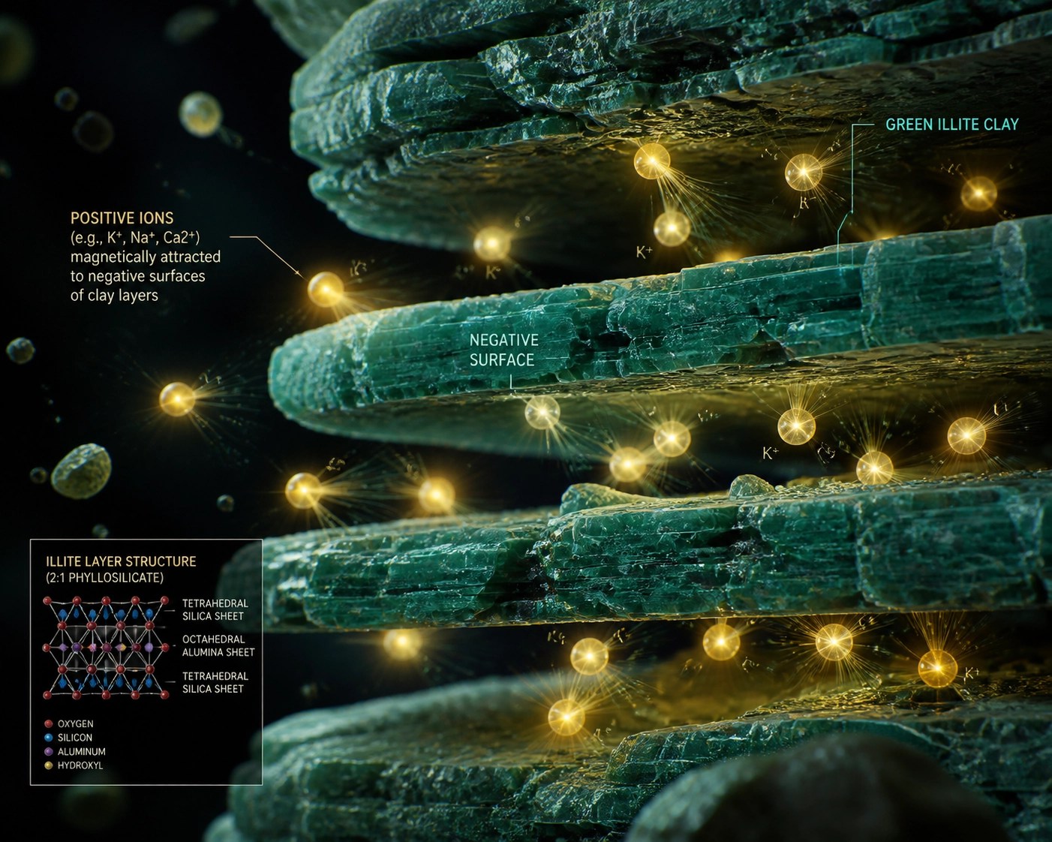Click the "of clay layers" text line

tap(114, 295)
